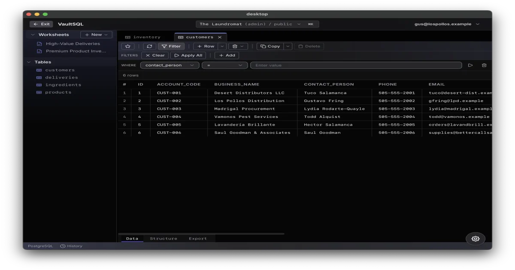Sort by PHONE column header
This screenshot has height=270, width=515.
388,84
